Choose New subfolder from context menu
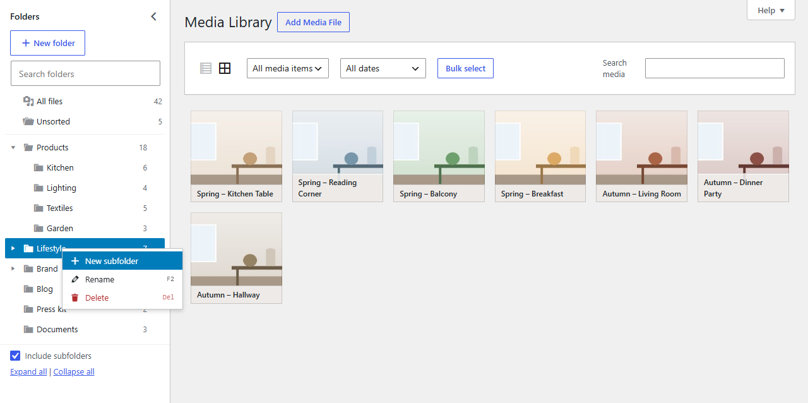The width and height of the screenshot is (808, 403). tap(122, 261)
